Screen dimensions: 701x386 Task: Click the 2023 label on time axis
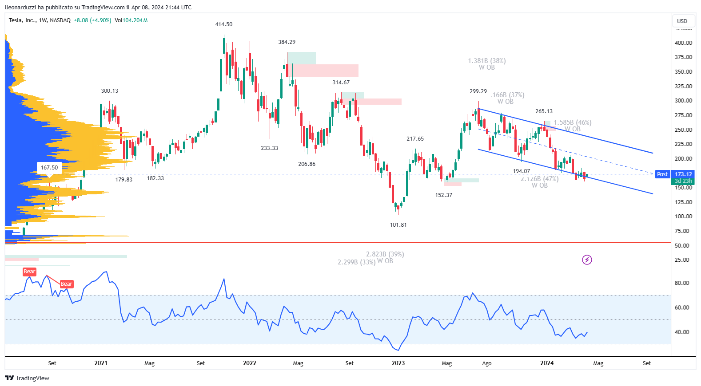(398, 363)
